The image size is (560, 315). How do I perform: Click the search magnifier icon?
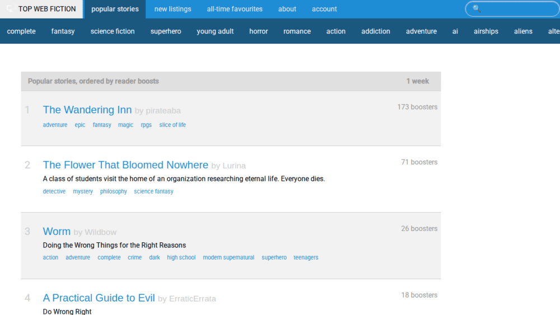tap(477, 8)
